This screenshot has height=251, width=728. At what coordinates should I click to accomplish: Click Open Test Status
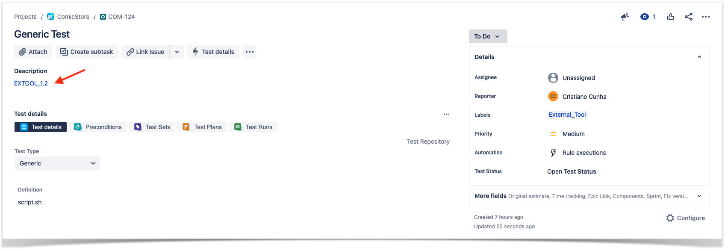point(572,171)
